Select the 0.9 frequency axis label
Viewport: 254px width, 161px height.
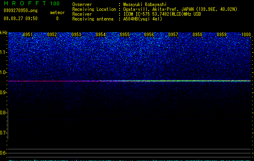click(4, 93)
